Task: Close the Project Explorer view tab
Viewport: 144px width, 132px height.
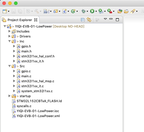Action: click(x=36, y=20)
